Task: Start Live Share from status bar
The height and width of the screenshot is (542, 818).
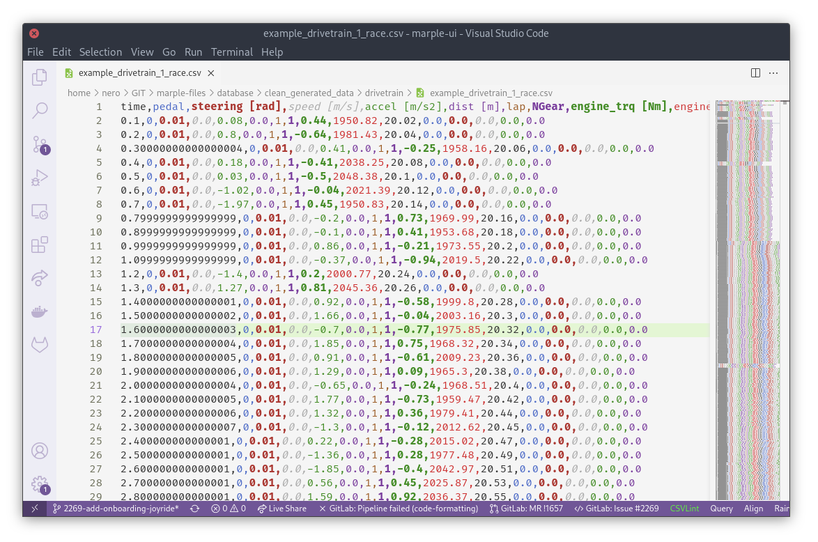Action: pos(282,509)
